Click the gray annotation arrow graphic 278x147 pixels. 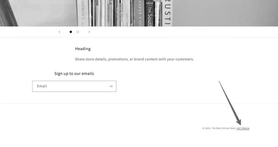(230, 103)
